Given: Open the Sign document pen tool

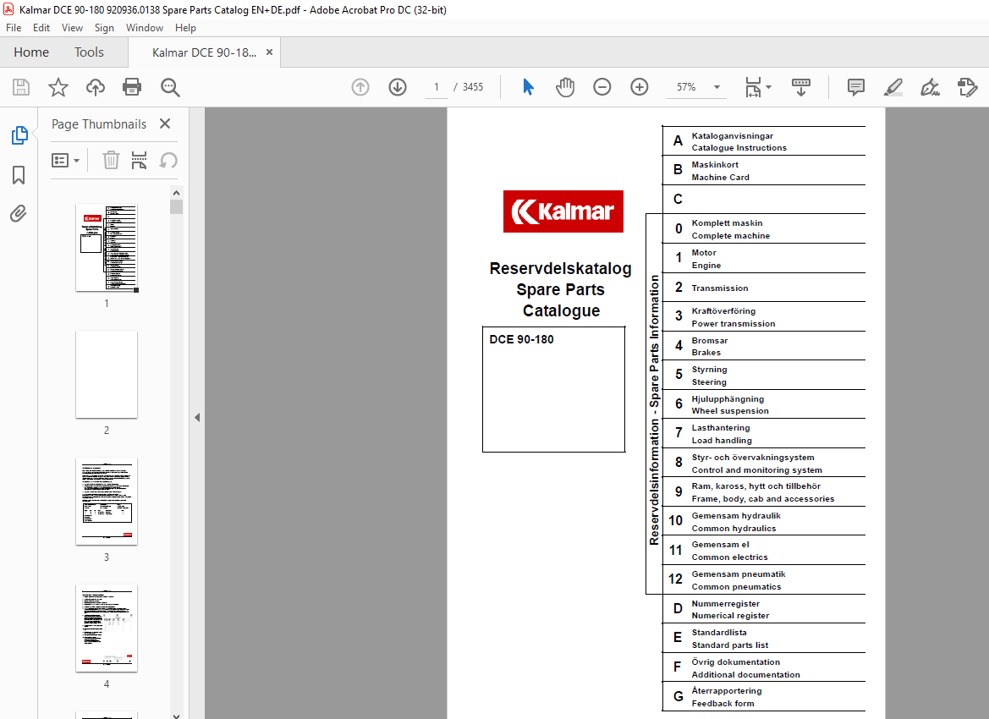Looking at the screenshot, I should click(931, 87).
